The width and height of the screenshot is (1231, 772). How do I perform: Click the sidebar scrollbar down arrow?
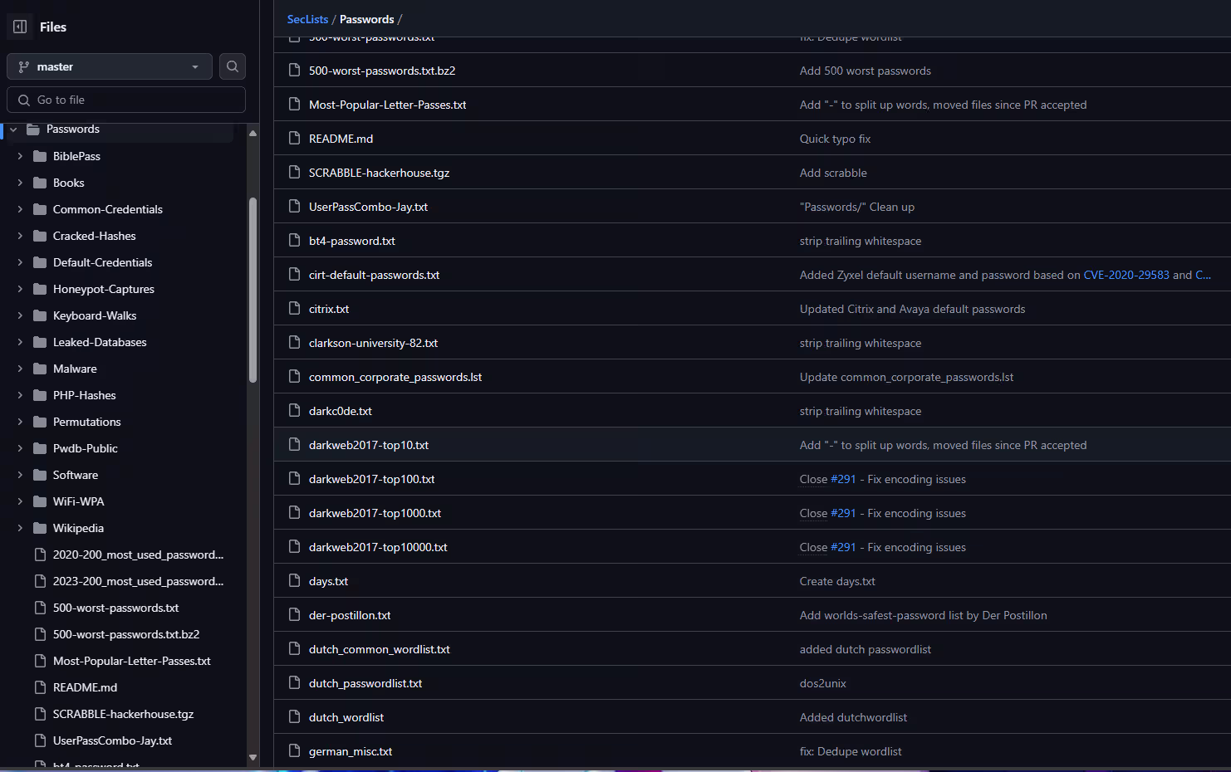[x=253, y=757]
